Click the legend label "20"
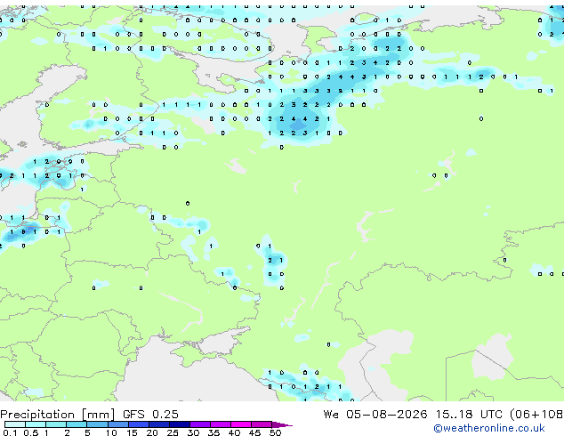 click(152, 432)
